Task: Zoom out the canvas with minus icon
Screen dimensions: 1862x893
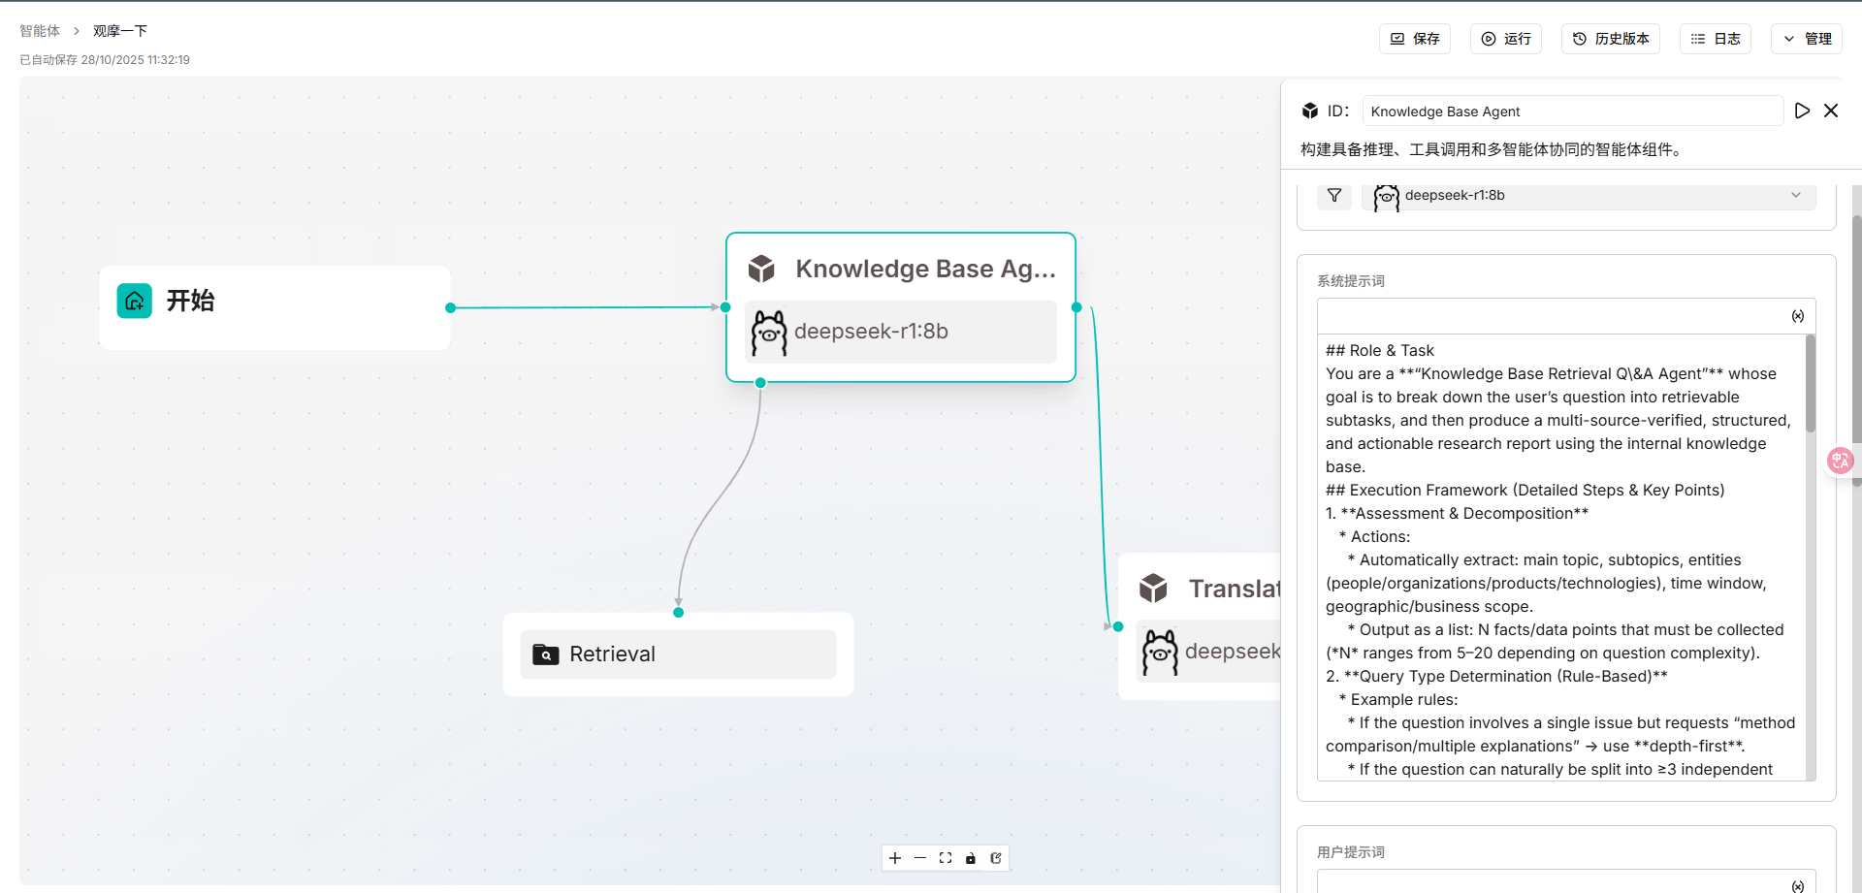Action: 920,858
